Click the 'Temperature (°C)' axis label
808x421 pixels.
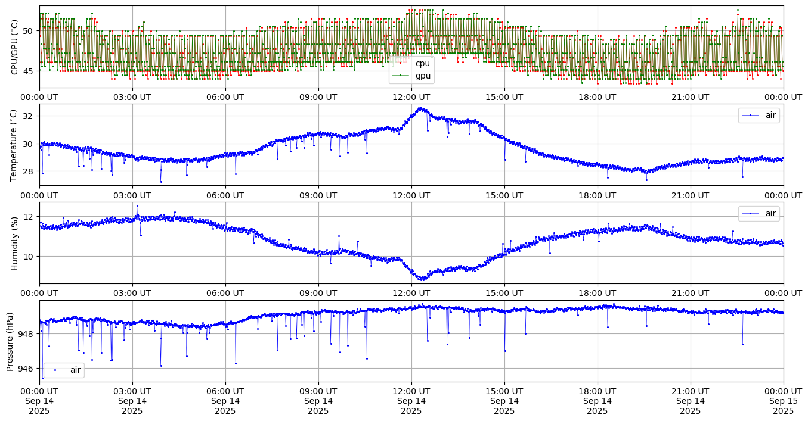coord(15,145)
